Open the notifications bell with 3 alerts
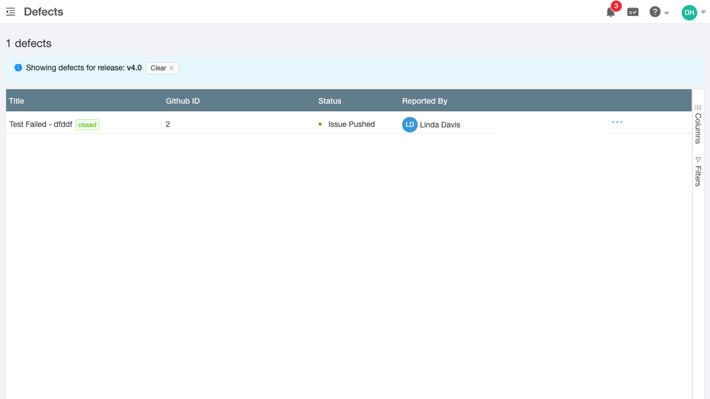This screenshot has height=399, width=710. [610, 12]
